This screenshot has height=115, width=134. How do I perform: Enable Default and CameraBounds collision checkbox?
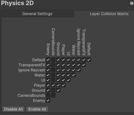tap(53, 60)
